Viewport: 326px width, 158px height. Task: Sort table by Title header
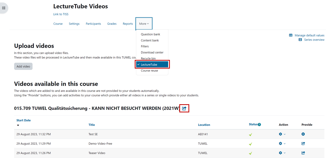92,125
